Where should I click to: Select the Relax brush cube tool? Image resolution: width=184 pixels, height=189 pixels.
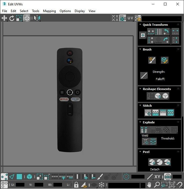(165, 60)
